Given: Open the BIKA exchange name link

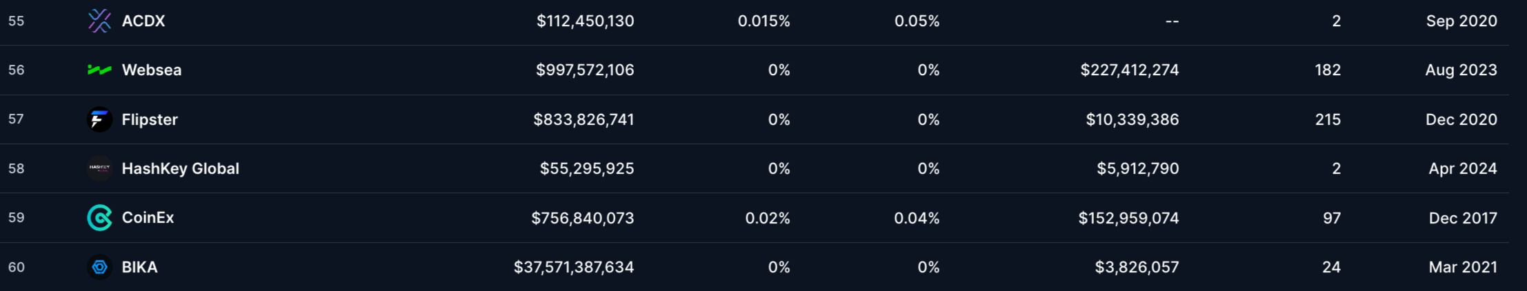Looking at the screenshot, I should tap(140, 267).
